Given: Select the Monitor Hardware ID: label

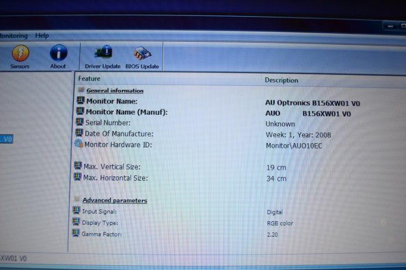Looking at the screenshot, I should click(x=118, y=145).
